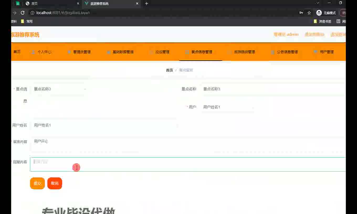
Task: Open 个人中心 in the navigation bar
Action: 41,52
